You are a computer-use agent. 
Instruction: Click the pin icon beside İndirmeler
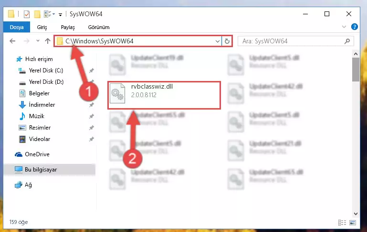coord(92,105)
